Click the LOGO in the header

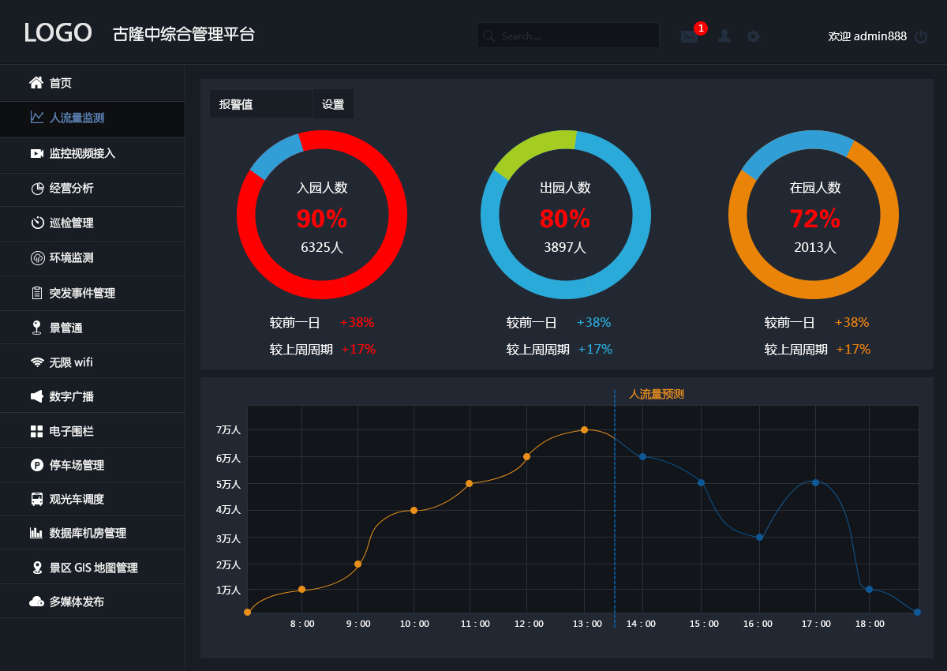[58, 33]
